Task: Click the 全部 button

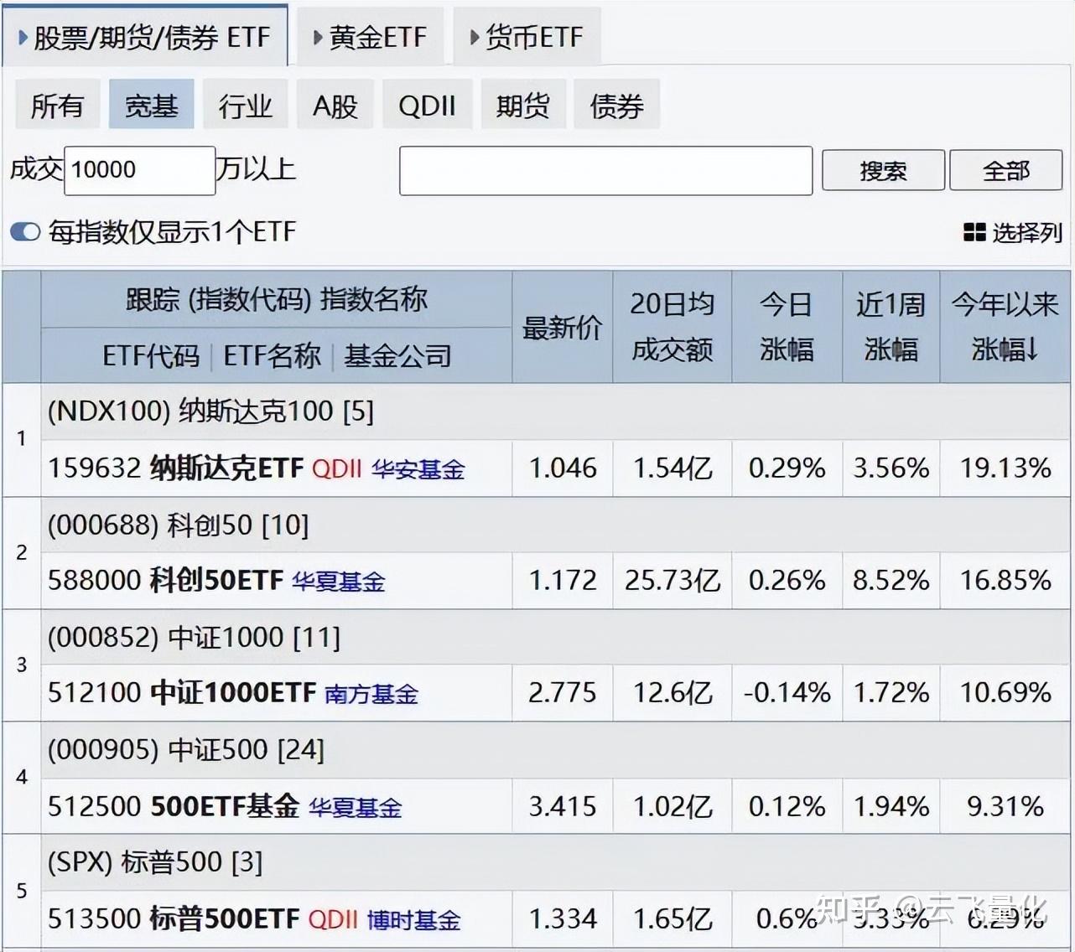Action: [x=1005, y=170]
